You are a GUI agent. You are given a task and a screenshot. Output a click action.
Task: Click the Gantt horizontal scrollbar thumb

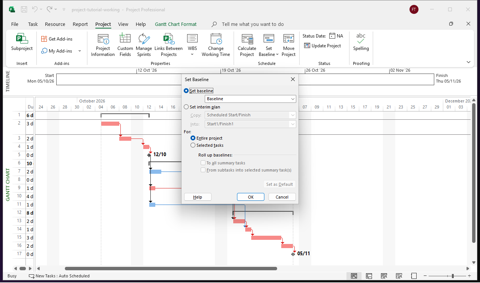click(x=171, y=268)
